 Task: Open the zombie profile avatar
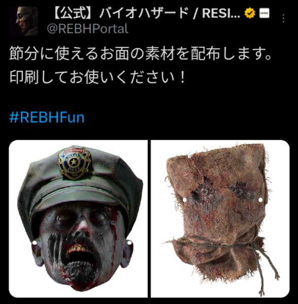23,21
